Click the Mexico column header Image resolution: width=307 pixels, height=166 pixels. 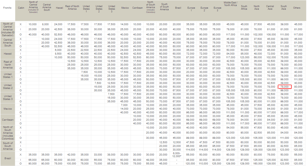(125, 8)
